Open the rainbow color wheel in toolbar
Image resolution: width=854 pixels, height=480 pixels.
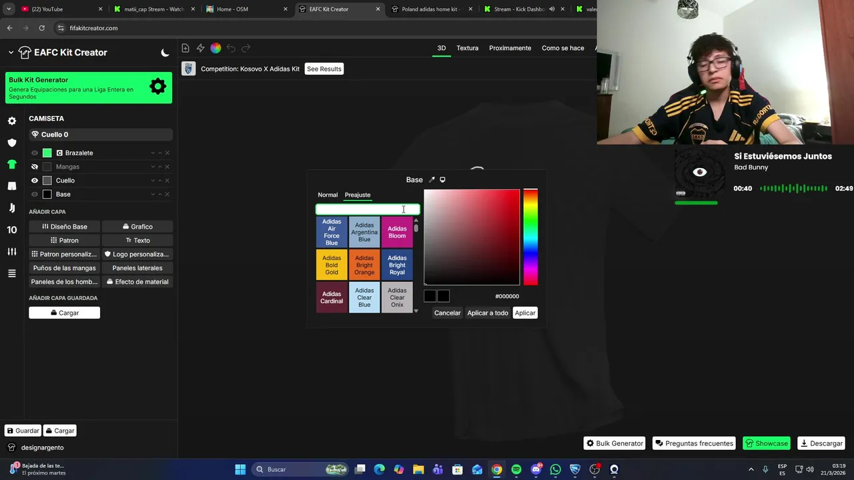[216, 48]
